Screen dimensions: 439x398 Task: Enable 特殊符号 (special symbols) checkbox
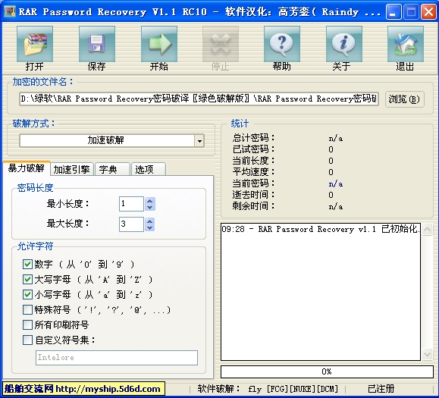[27, 309]
